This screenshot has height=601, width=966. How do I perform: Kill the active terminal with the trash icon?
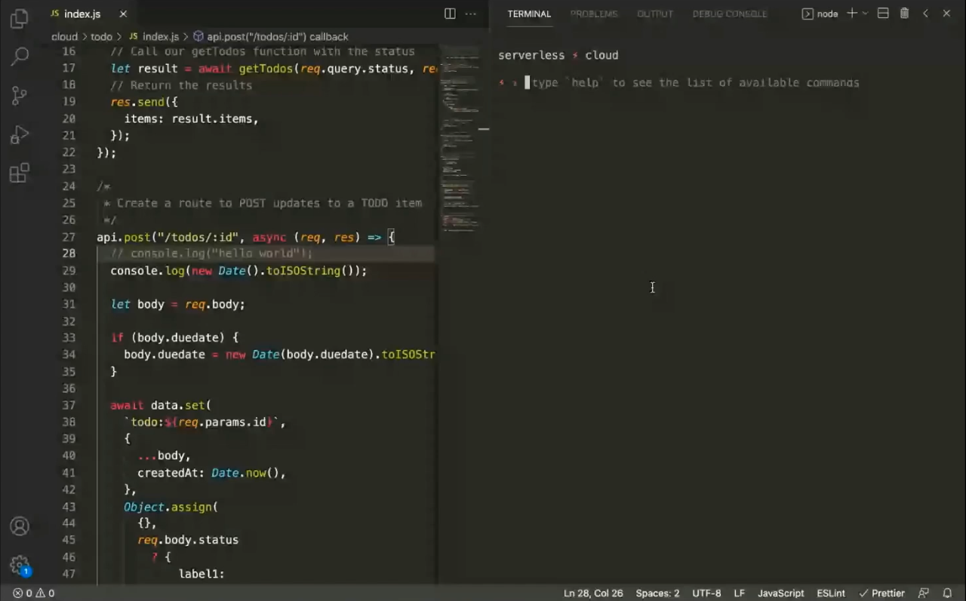(x=904, y=14)
